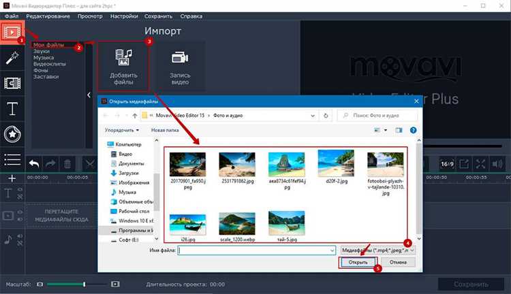
Task: Click the Сохранить export button
Action: (x=471, y=284)
